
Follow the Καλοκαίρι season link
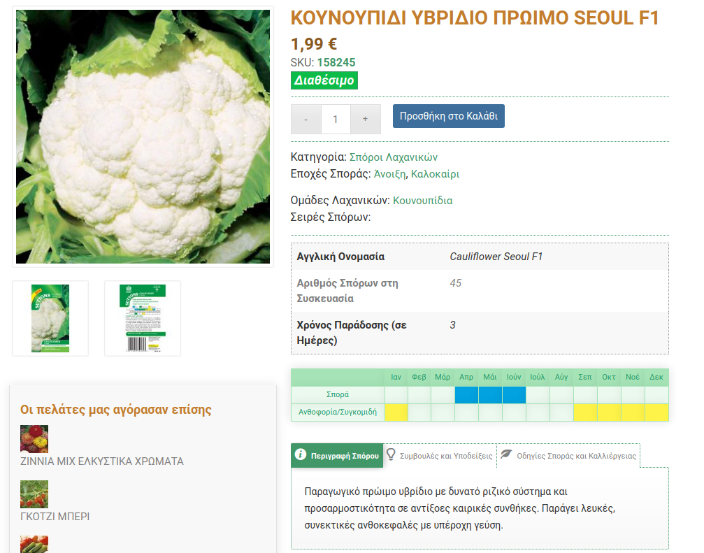[x=435, y=174]
